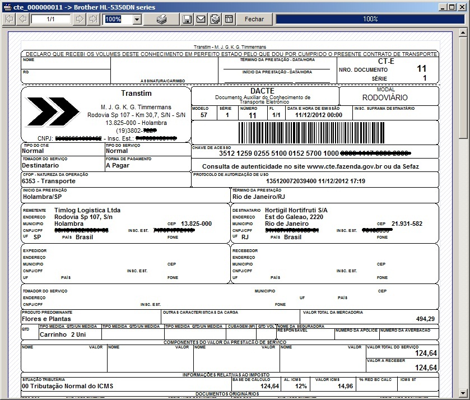
Task: Click the recipient CEP '21.931-582'
Action: (407, 224)
